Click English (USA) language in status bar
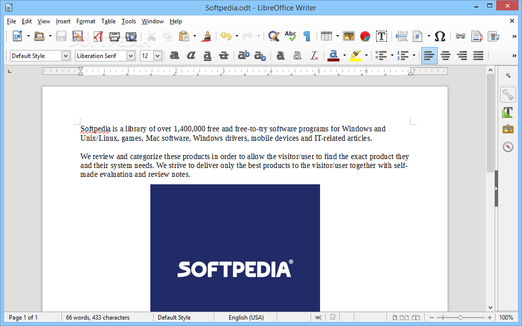Image resolution: width=522 pixels, height=326 pixels. tap(246, 318)
